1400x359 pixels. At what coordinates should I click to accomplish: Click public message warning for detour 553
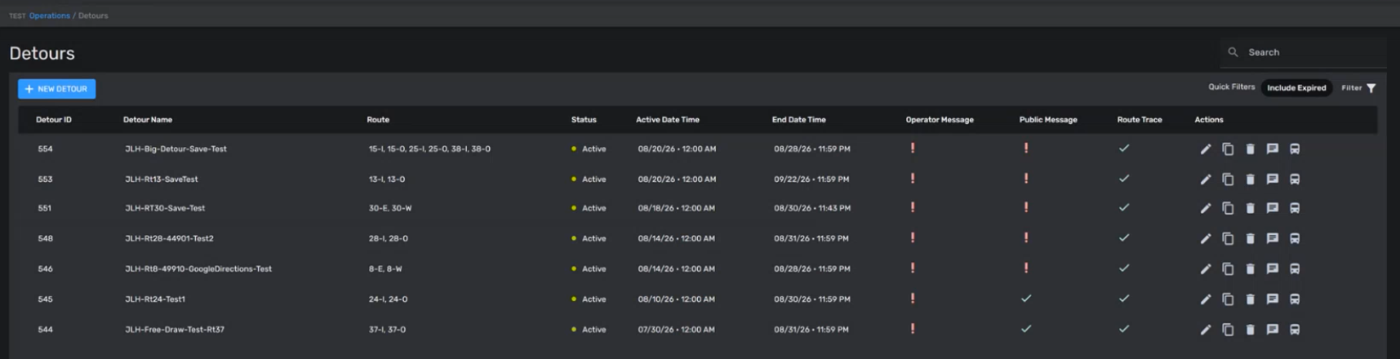(x=1026, y=178)
